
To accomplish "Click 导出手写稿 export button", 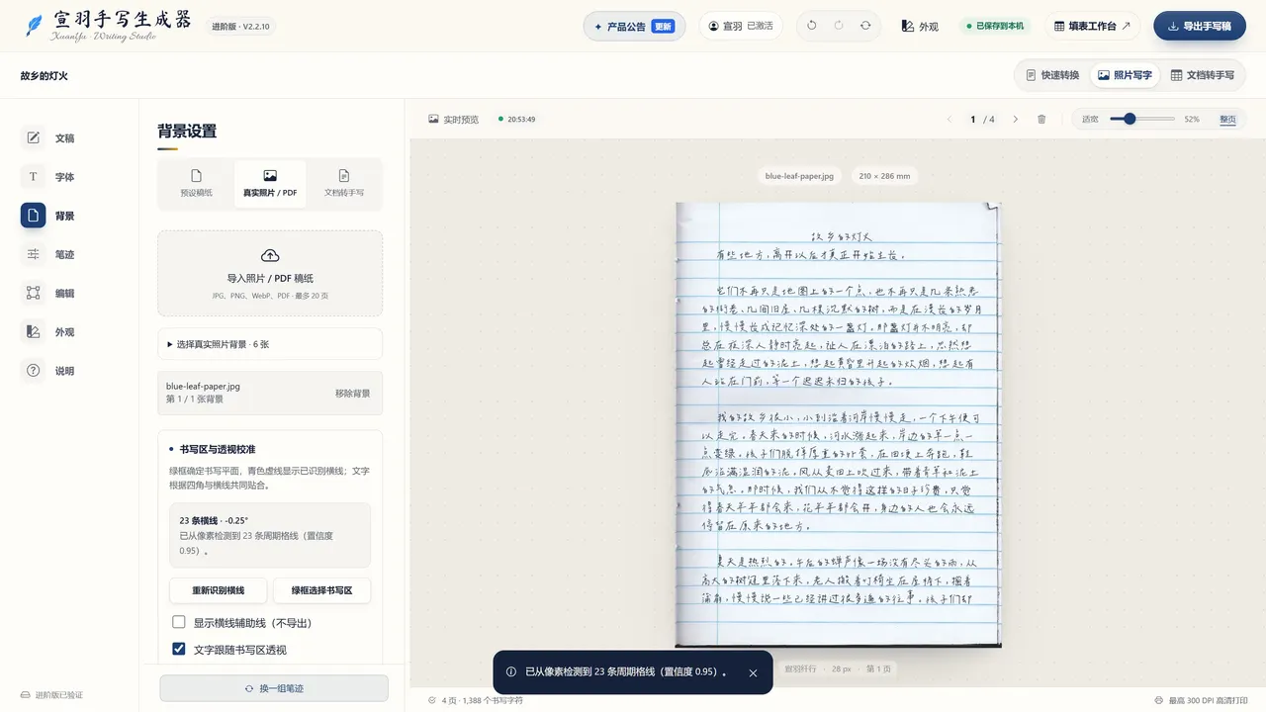I will [1200, 27].
